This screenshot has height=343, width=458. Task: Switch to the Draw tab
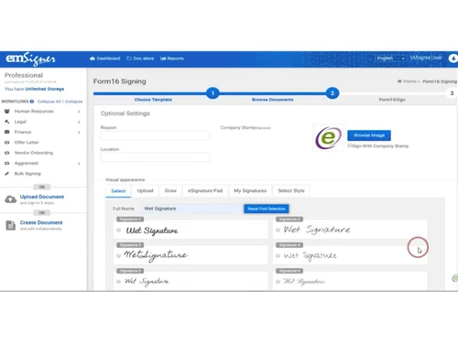coord(170,190)
